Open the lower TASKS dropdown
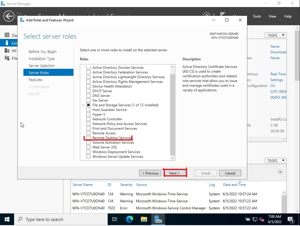Screen dimensions: 300x226 click(x=276, y=160)
